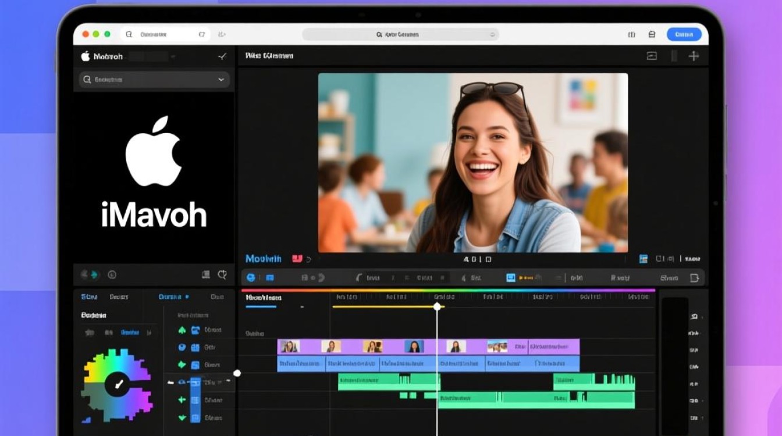Click the green down-arrow icon in the last list row
782x436 pixels.
coord(182,417)
